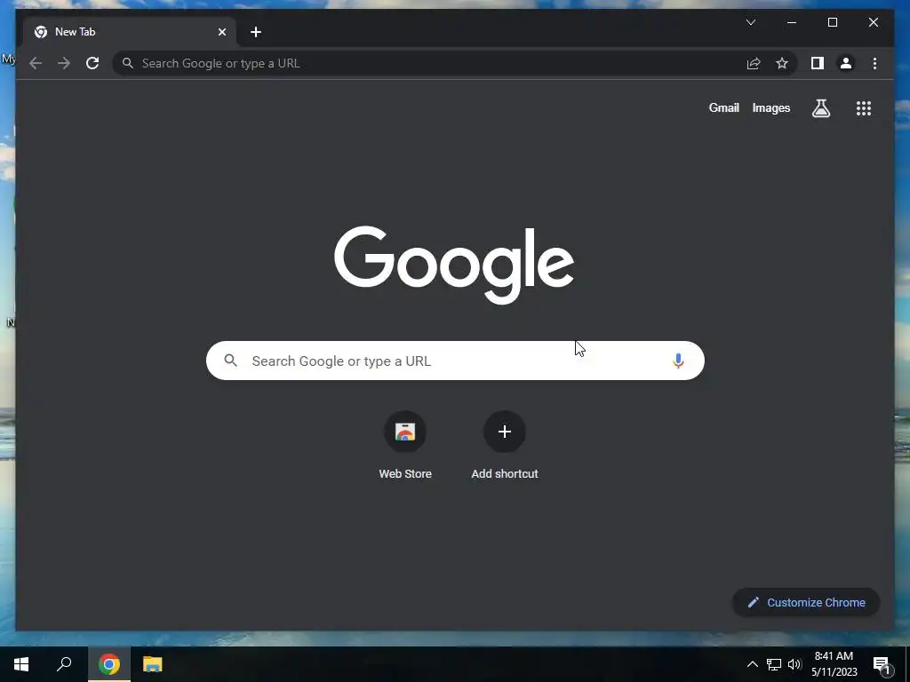Open the profile avatar menu
The width and height of the screenshot is (910, 682).
tap(846, 63)
